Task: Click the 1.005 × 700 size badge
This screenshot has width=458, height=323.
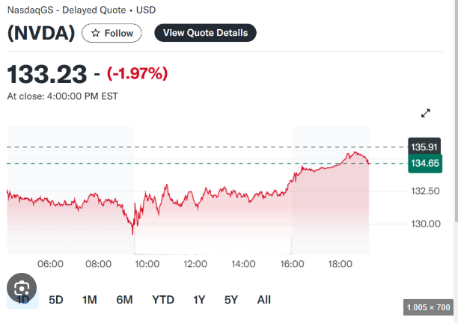Action: coord(427,307)
